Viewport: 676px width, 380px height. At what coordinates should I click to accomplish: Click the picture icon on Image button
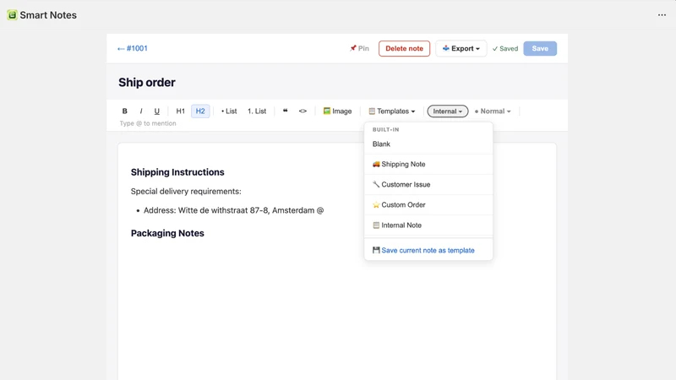pyautogui.click(x=327, y=111)
